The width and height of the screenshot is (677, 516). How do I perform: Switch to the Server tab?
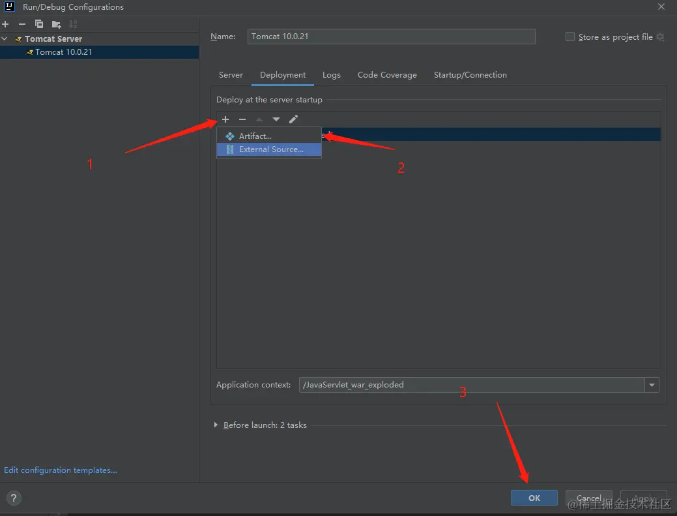tap(231, 75)
